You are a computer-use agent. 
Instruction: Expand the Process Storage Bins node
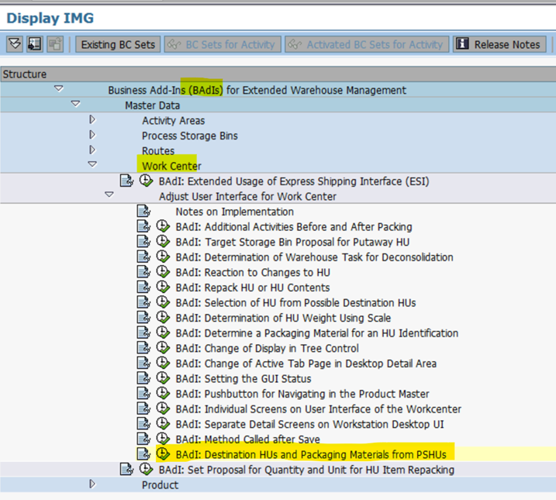(92, 136)
